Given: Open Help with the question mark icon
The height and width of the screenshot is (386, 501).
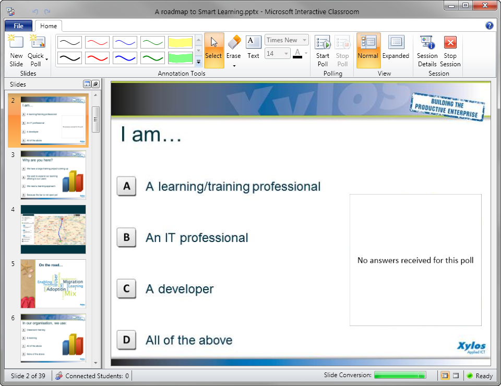Looking at the screenshot, I should 489,26.
